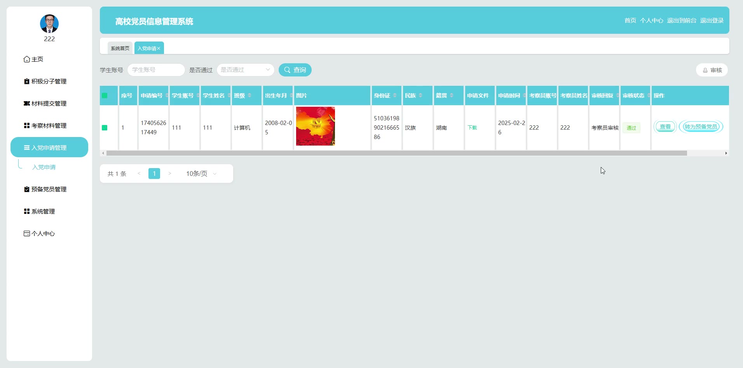Open the 是否通过 dropdown
The width and height of the screenshot is (743, 368).
[x=246, y=70]
